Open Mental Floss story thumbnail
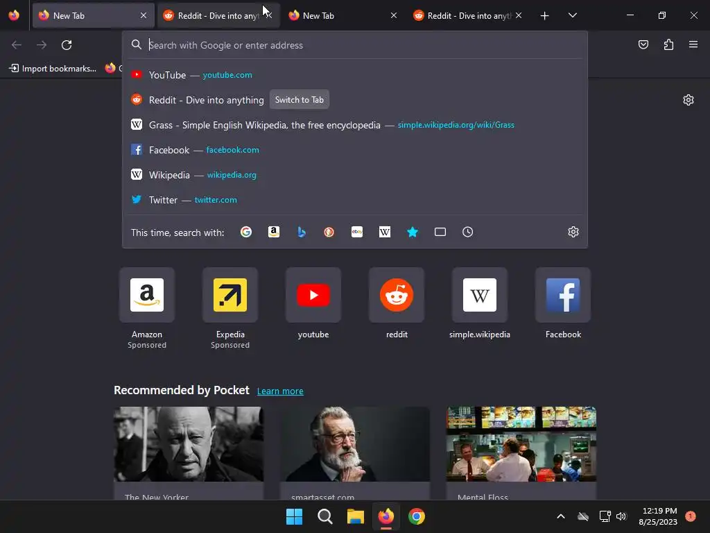710x533 pixels. [521, 443]
